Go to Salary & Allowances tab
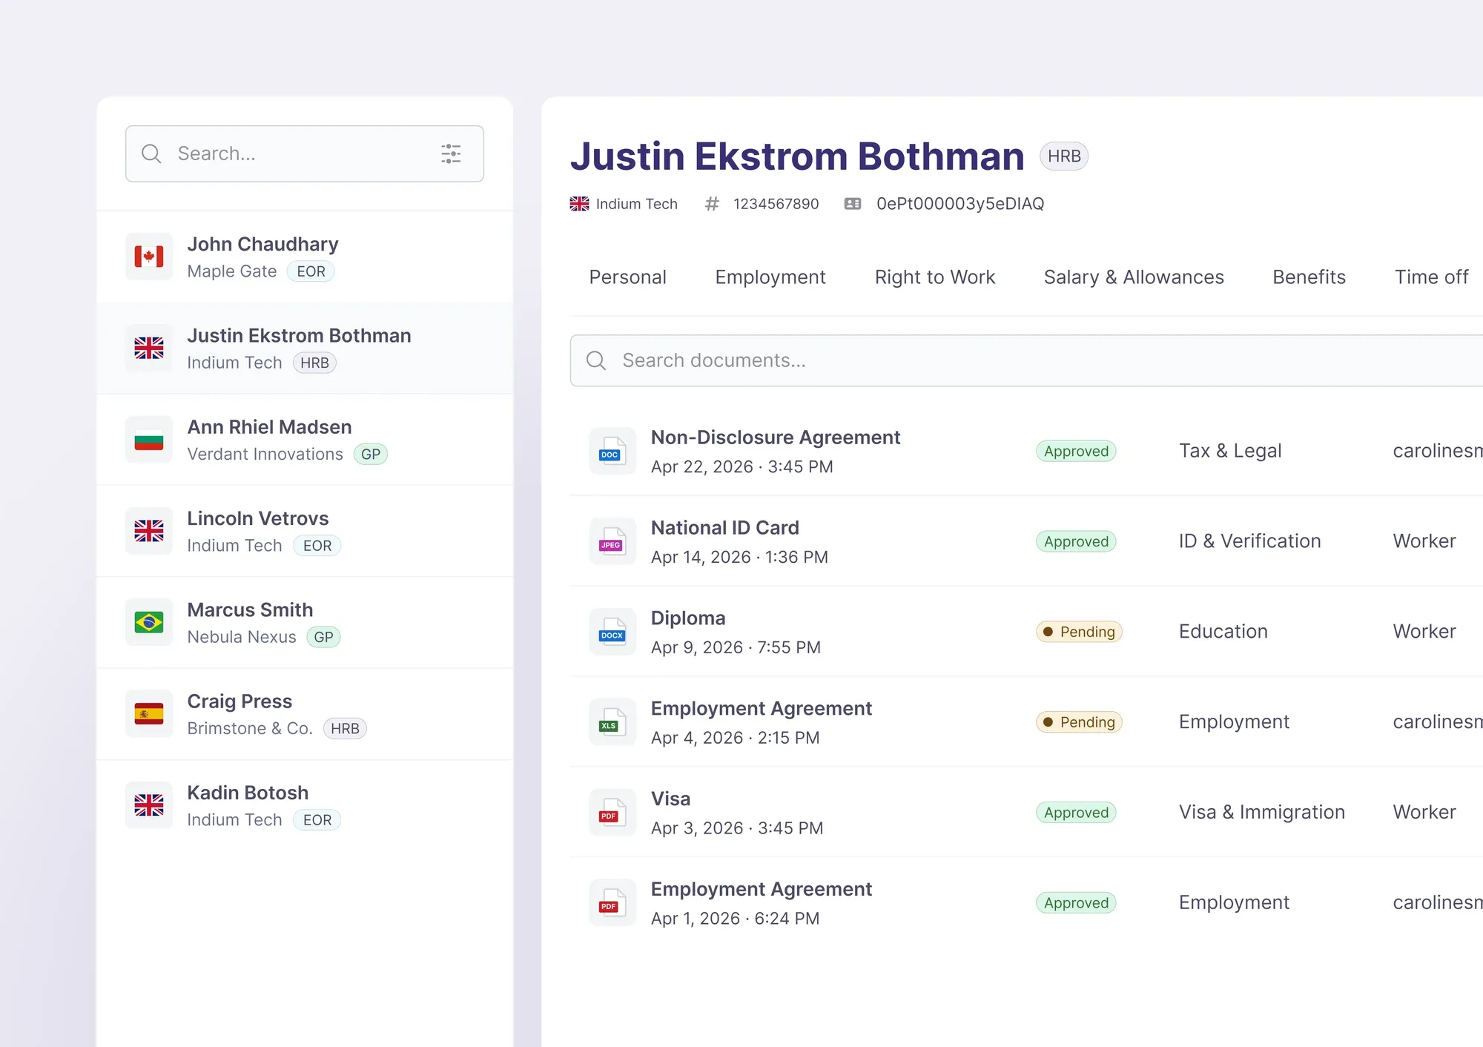 (x=1134, y=277)
